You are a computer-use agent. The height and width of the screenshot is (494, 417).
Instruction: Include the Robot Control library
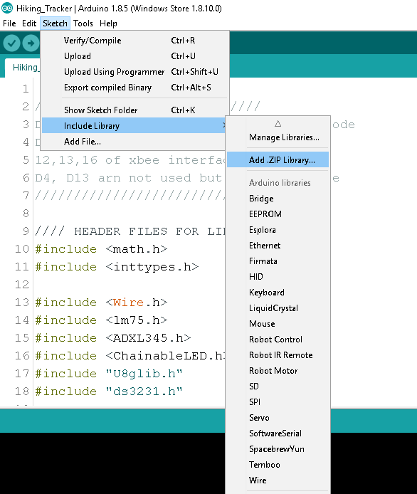[278, 340]
